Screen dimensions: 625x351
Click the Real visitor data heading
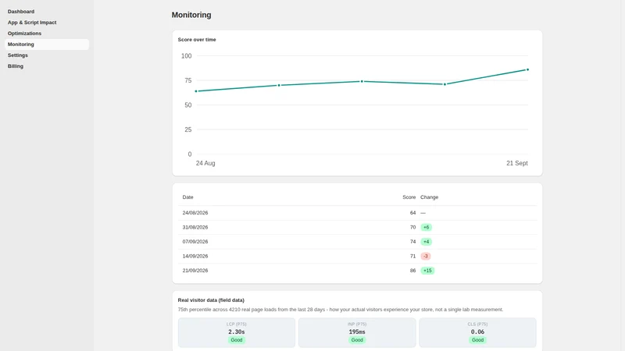pyautogui.click(x=211, y=300)
